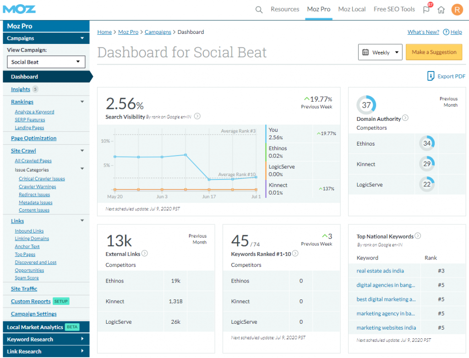Open the search magnifier icon

(259, 10)
